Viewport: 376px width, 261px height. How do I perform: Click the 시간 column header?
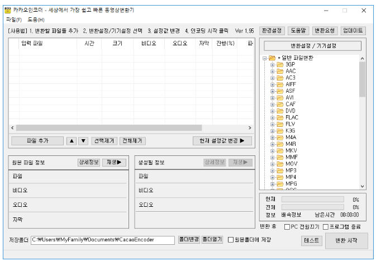[x=89, y=44]
